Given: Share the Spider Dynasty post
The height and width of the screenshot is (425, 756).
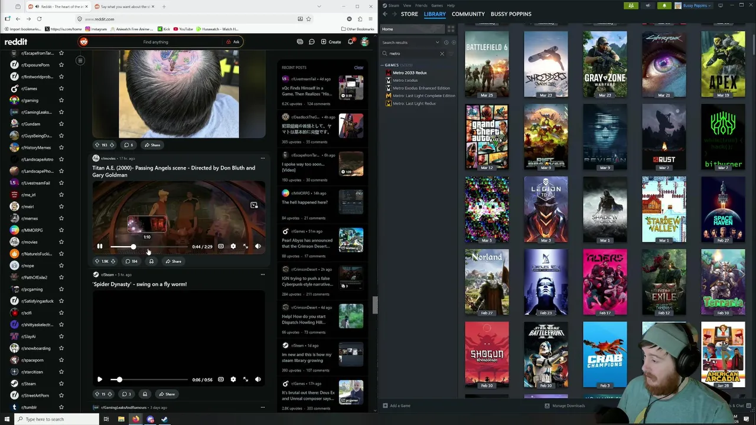Looking at the screenshot, I should pos(167,394).
